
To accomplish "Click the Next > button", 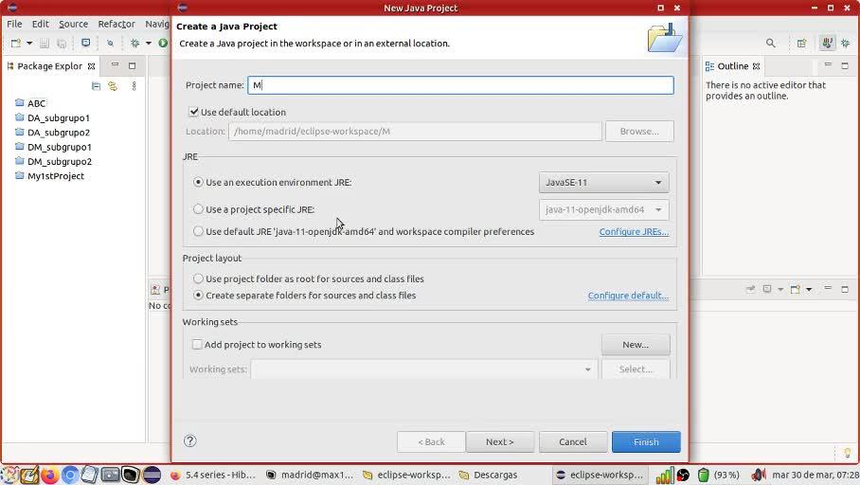I will (500, 441).
